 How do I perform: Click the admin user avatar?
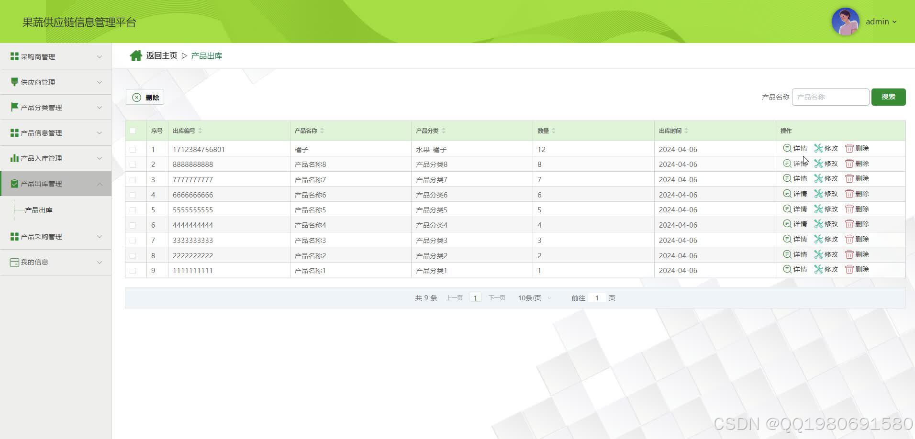pos(845,22)
